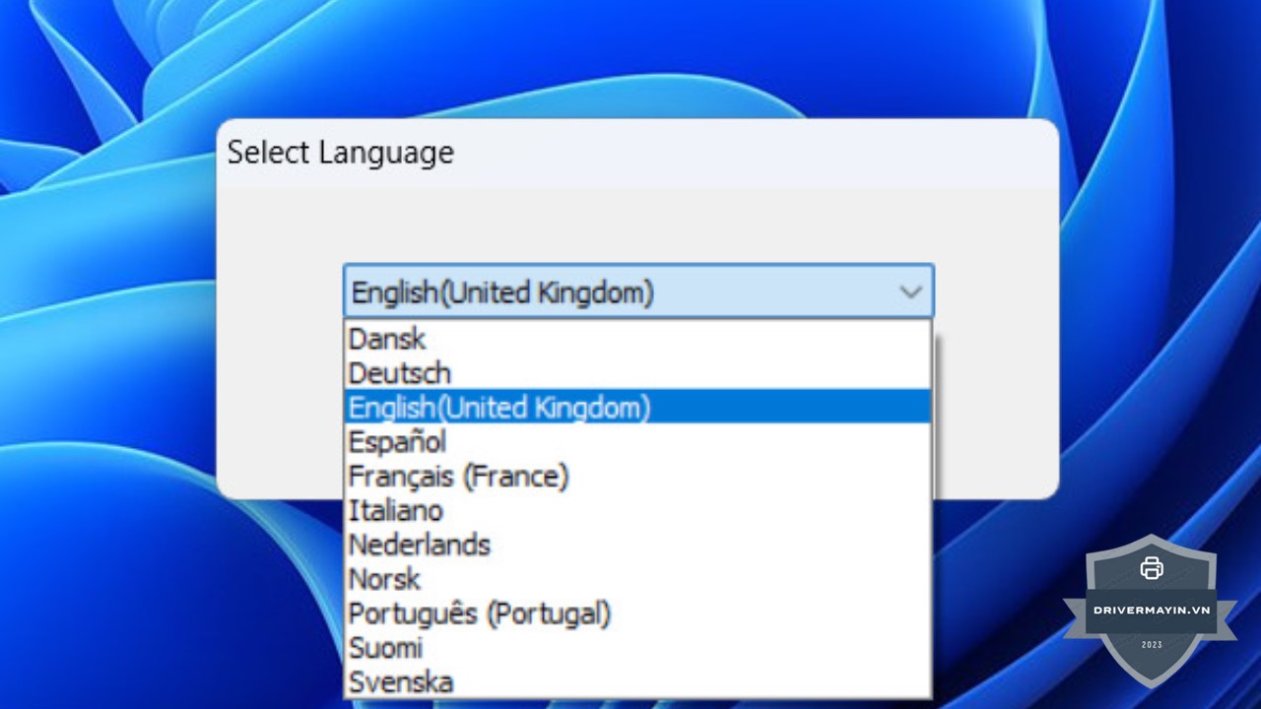Select Français (France) from the list
This screenshot has width=1261, height=709.
pyautogui.click(x=459, y=477)
